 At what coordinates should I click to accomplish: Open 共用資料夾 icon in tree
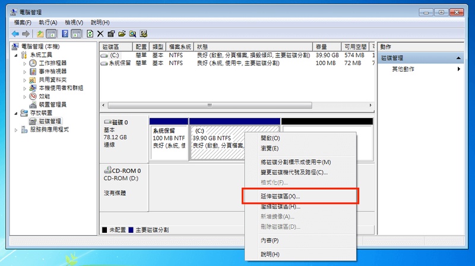[33, 80]
